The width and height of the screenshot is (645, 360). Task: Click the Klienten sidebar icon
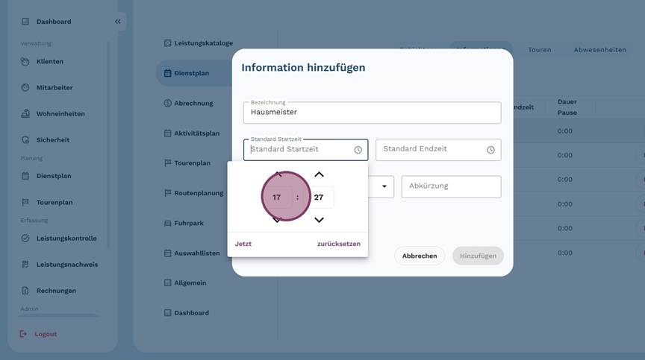25,62
